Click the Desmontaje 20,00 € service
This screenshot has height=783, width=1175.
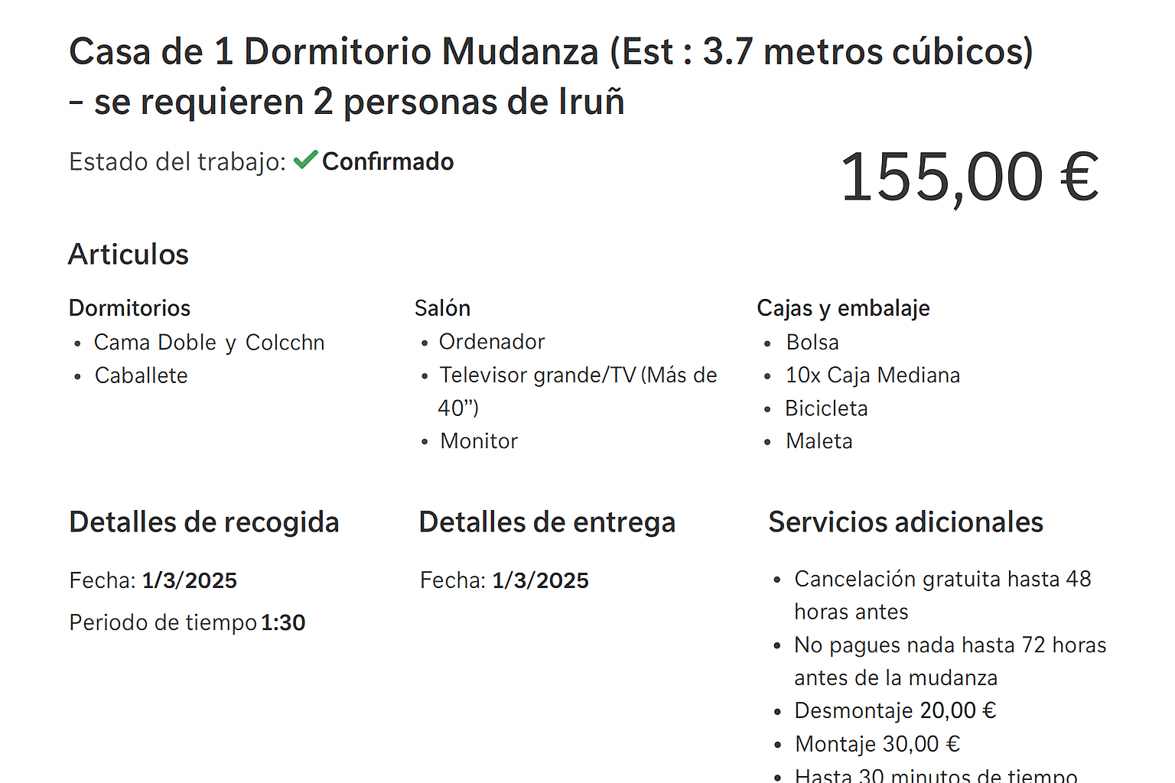(x=895, y=710)
